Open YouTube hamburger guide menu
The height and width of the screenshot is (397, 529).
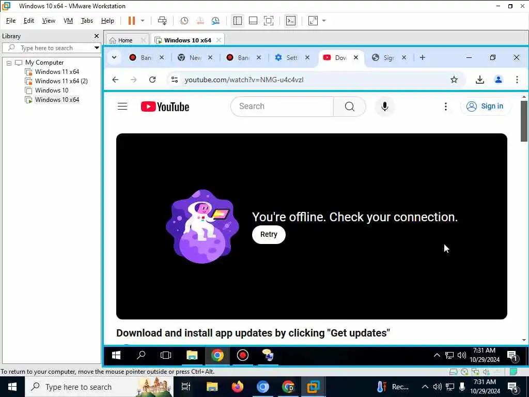(122, 106)
